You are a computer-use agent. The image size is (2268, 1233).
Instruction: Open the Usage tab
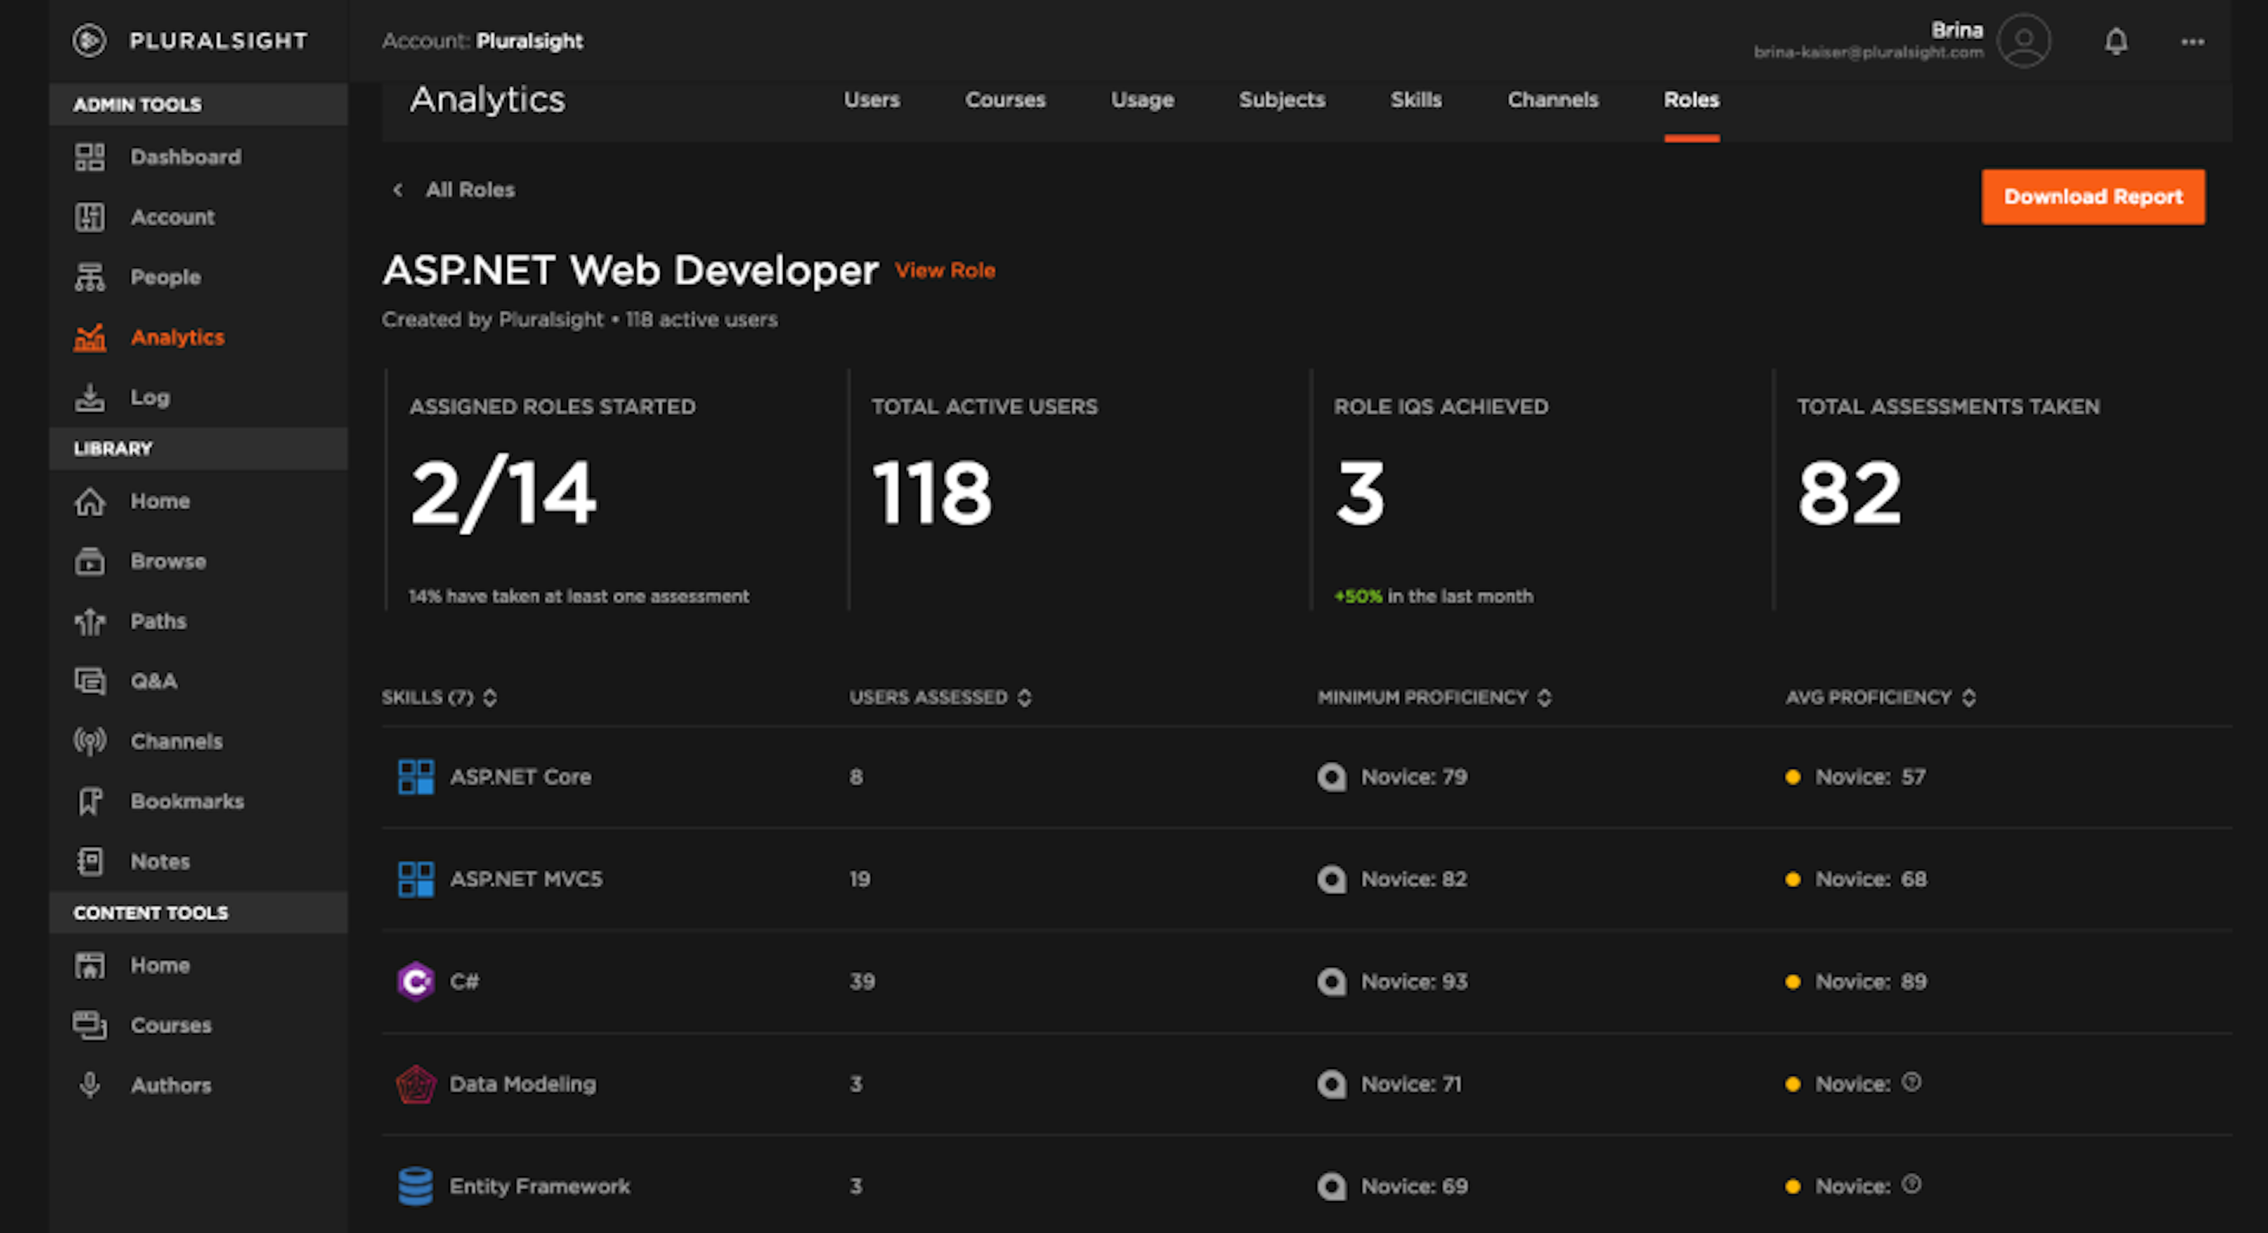tap(1142, 99)
